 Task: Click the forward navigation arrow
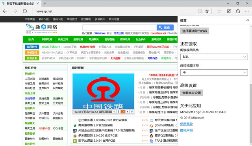15,11
